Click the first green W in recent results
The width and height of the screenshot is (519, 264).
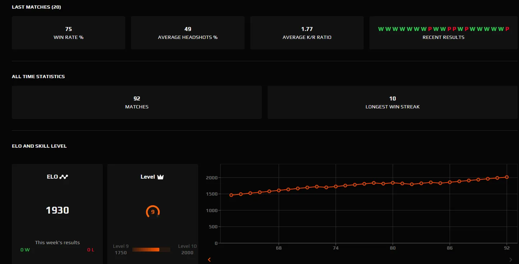pyautogui.click(x=380, y=29)
